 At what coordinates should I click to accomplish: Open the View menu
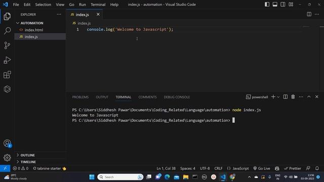(x=60, y=5)
